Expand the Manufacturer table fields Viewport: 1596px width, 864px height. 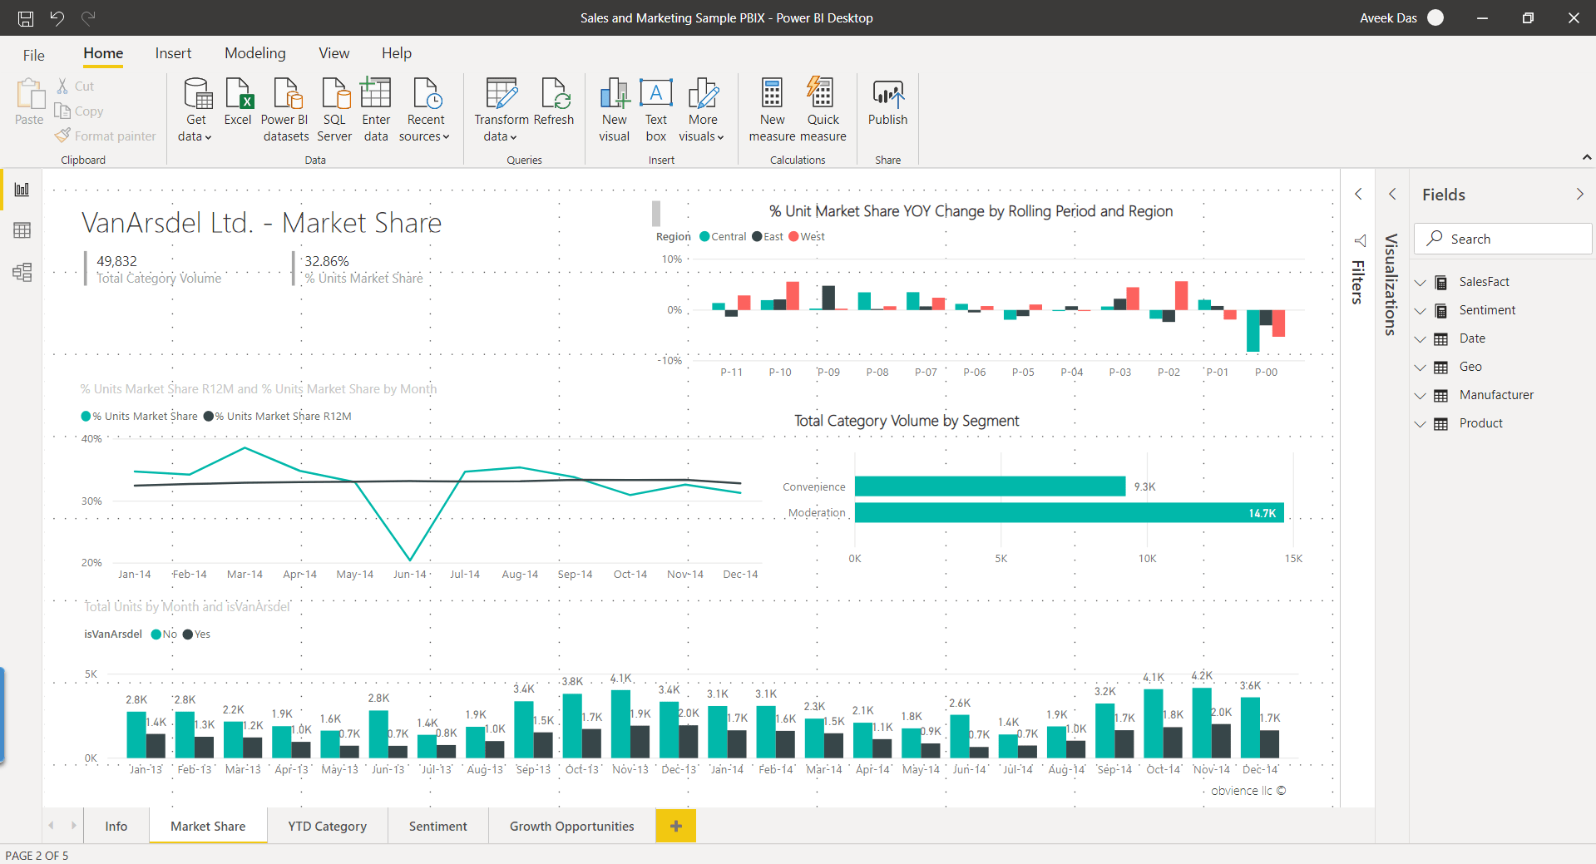(1421, 396)
